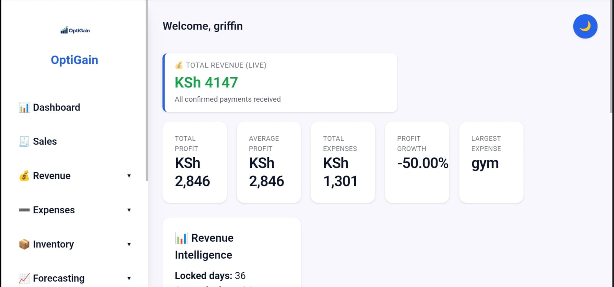Expand the Inventory submenu arrow

tap(129, 244)
